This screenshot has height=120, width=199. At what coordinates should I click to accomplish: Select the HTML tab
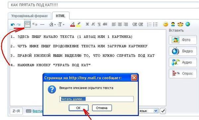click(61, 16)
